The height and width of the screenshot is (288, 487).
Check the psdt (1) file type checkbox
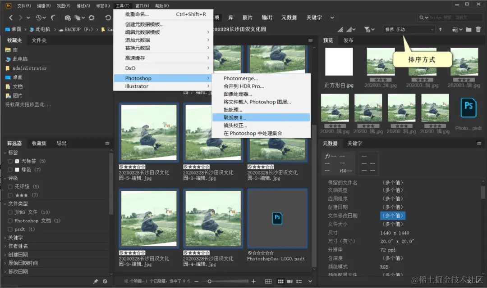coord(10,229)
